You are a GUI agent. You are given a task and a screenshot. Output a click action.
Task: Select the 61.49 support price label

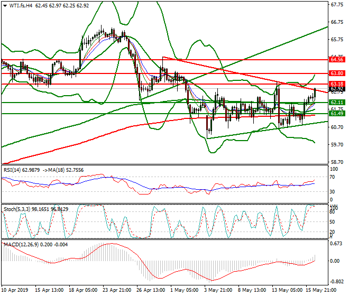[337, 114]
